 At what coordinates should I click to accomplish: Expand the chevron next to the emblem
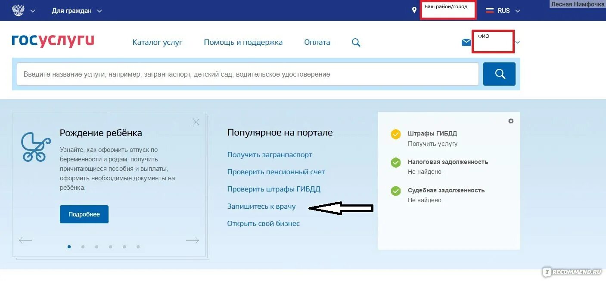coord(33,11)
